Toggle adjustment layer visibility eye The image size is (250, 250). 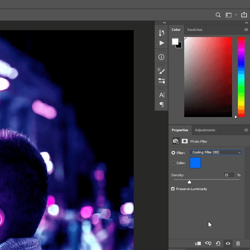228,243
